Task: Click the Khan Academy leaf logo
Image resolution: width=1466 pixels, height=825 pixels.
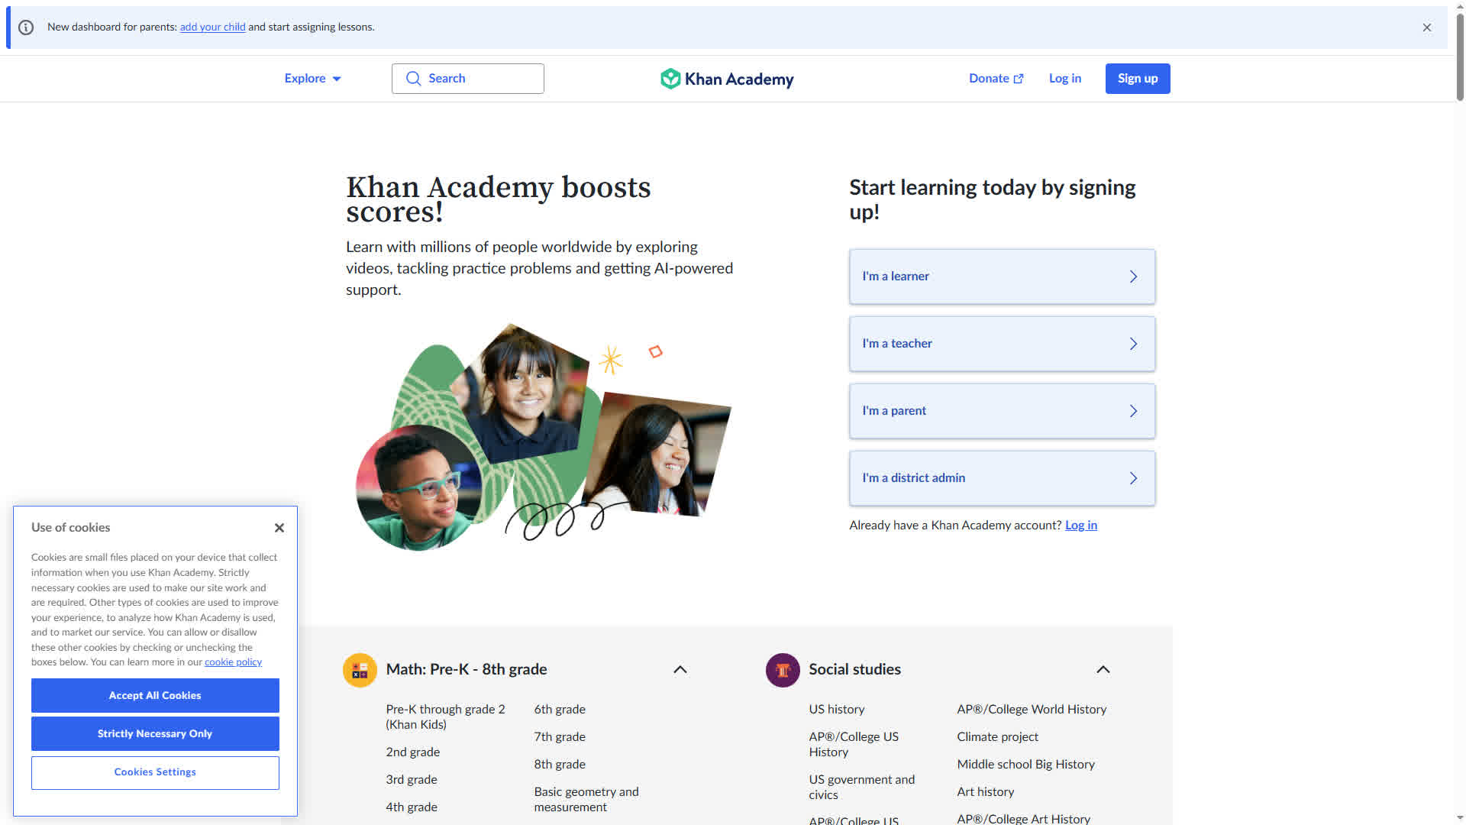Action: tap(670, 79)
